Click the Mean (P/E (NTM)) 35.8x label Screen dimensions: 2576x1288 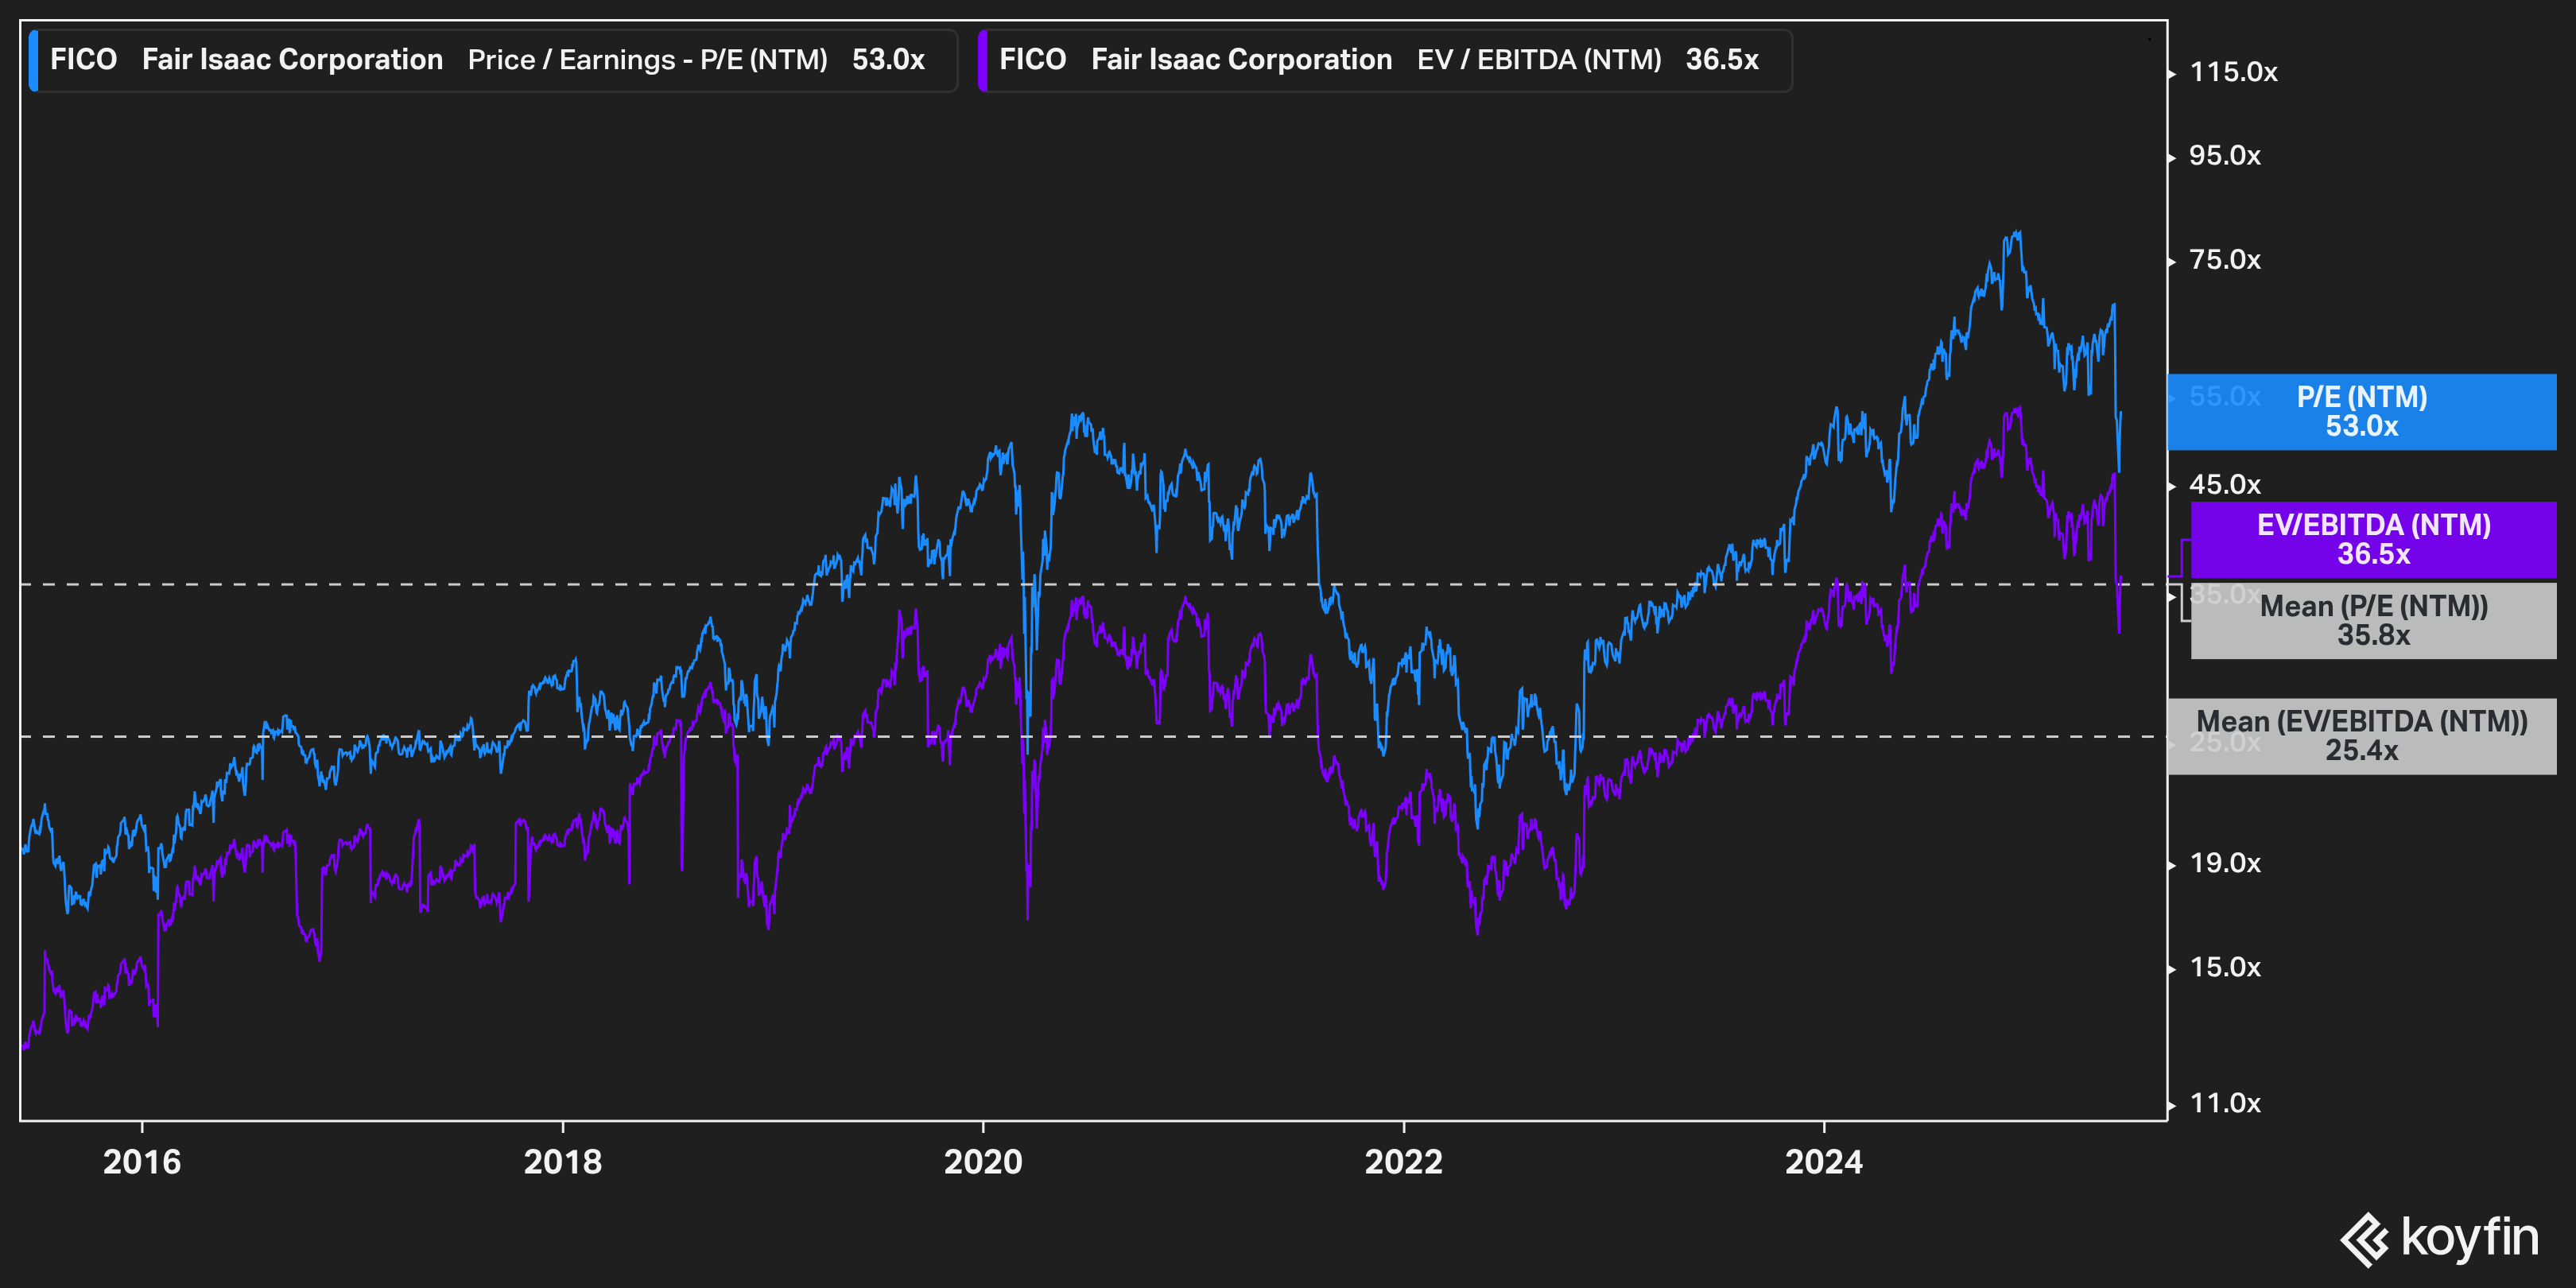(2373, 621)
